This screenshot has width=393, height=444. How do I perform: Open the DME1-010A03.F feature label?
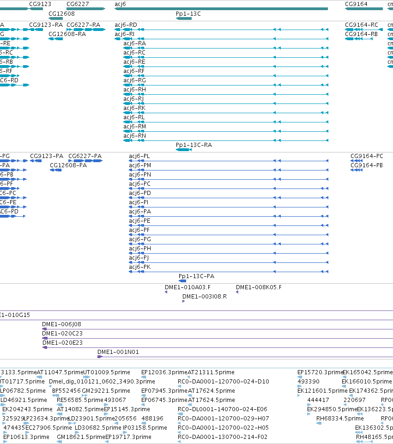(x=187, y=287)
